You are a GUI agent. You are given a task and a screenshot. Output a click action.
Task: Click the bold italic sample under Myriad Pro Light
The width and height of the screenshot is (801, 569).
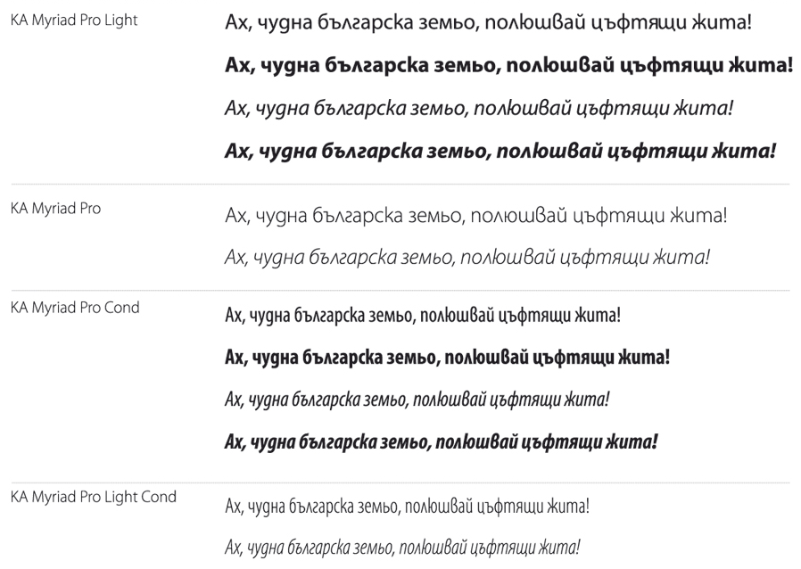[500, 152]
